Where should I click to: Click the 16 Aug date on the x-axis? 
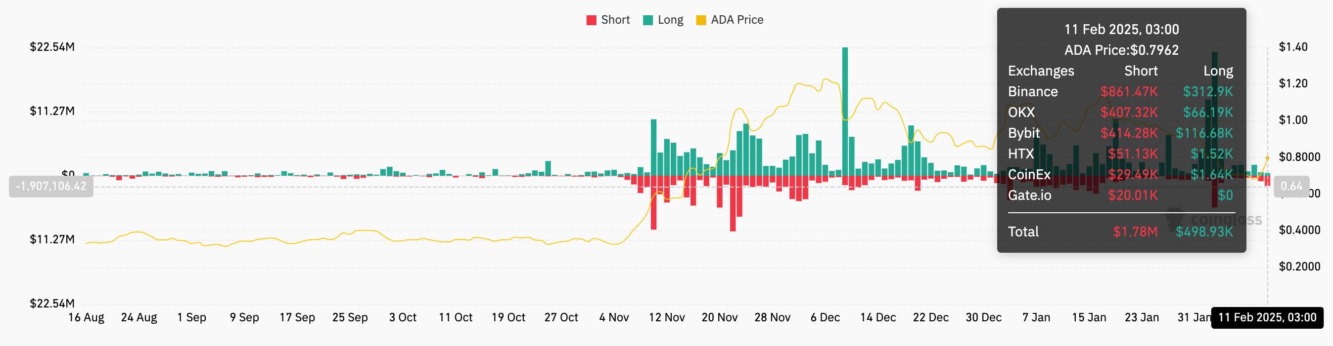pyautogui.click(x=87, y=317)
